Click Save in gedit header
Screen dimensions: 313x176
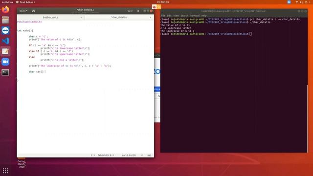click(x=130, y=11)
